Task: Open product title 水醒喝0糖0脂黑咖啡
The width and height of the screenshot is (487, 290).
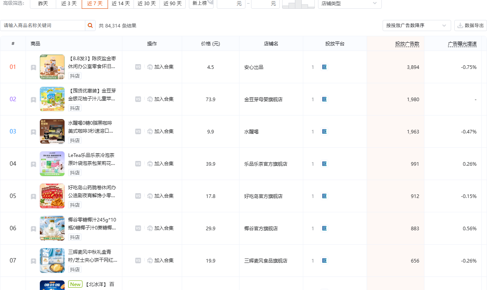Action: pyautogui.click(x=91, y=127)
